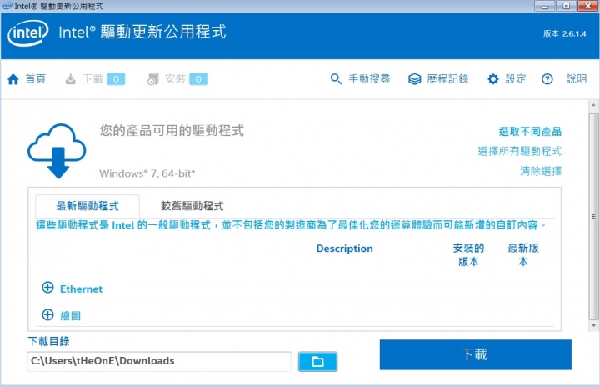Click the vertical scrollbar thumb
600x387 pixels.
pyautogui.click(x=593, y=217)
